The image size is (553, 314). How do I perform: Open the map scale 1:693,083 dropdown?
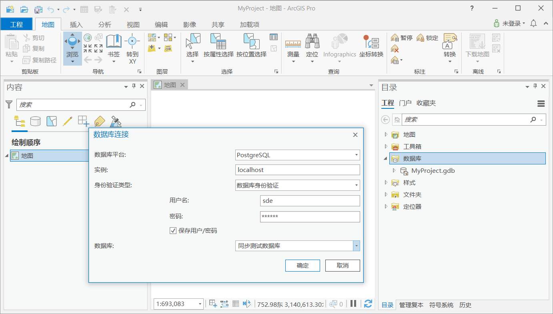200,304
